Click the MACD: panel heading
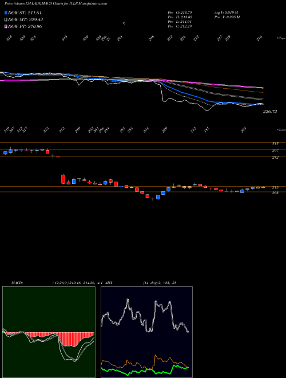 tap(17, 283)
